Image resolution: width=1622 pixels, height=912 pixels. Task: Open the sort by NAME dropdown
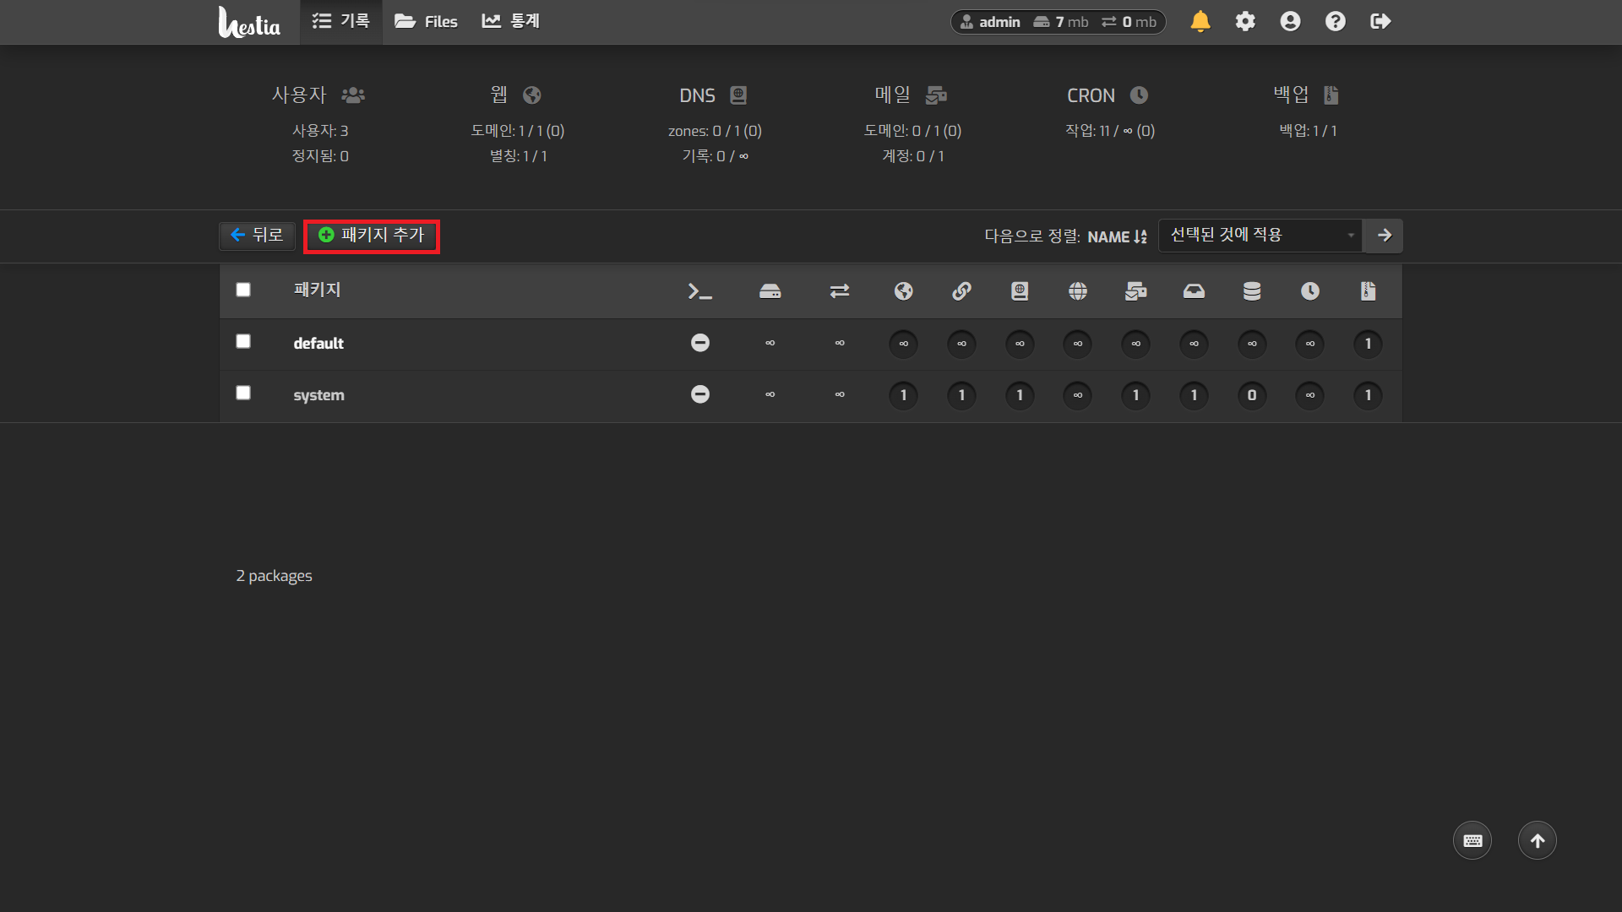pyautogui.click(x=1117, y=237)
